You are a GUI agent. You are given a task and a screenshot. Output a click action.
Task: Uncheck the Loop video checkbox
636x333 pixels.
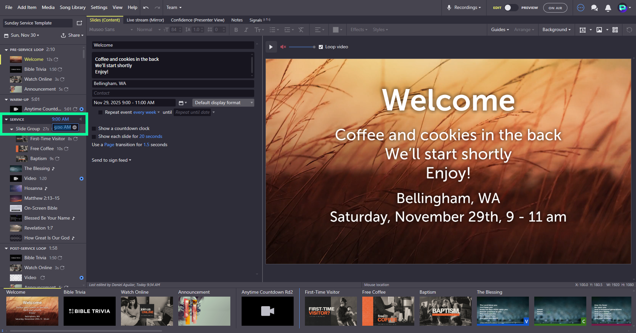(321, 47)
